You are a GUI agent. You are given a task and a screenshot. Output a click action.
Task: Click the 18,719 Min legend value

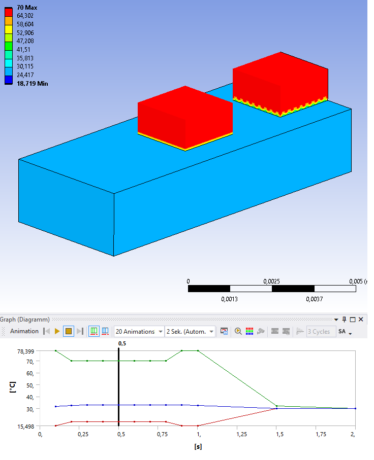click(33, 84)
